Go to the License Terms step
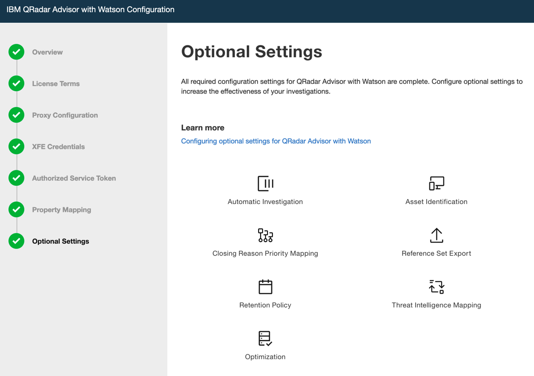 (56, 84)
